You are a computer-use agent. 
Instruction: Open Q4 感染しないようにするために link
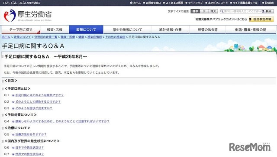62,121
